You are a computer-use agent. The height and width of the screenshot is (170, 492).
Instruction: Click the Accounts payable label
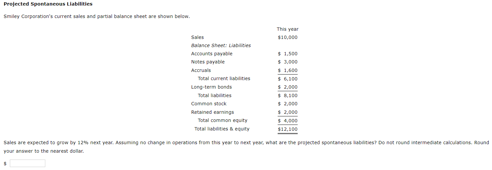212,54
